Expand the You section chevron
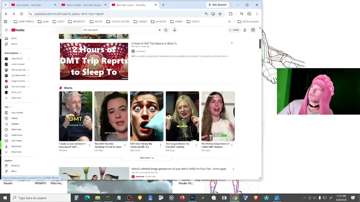 point(10,107)
